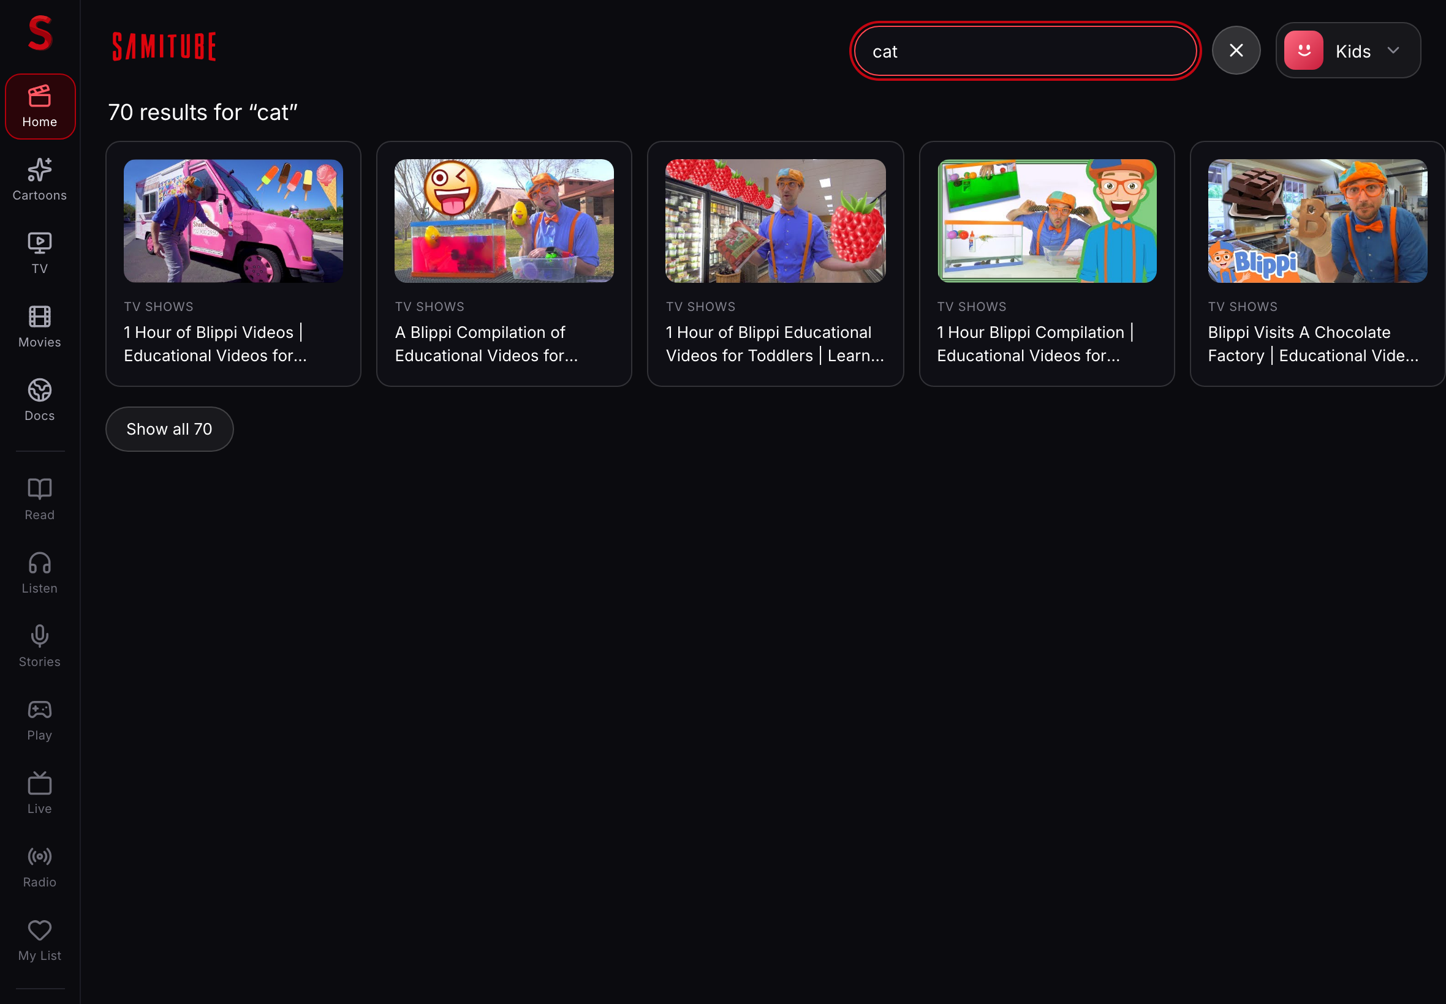
Task: Open '1 Hour of Blippi Educational Videos for Toddlers'
Action: click(x=775, y=344)
